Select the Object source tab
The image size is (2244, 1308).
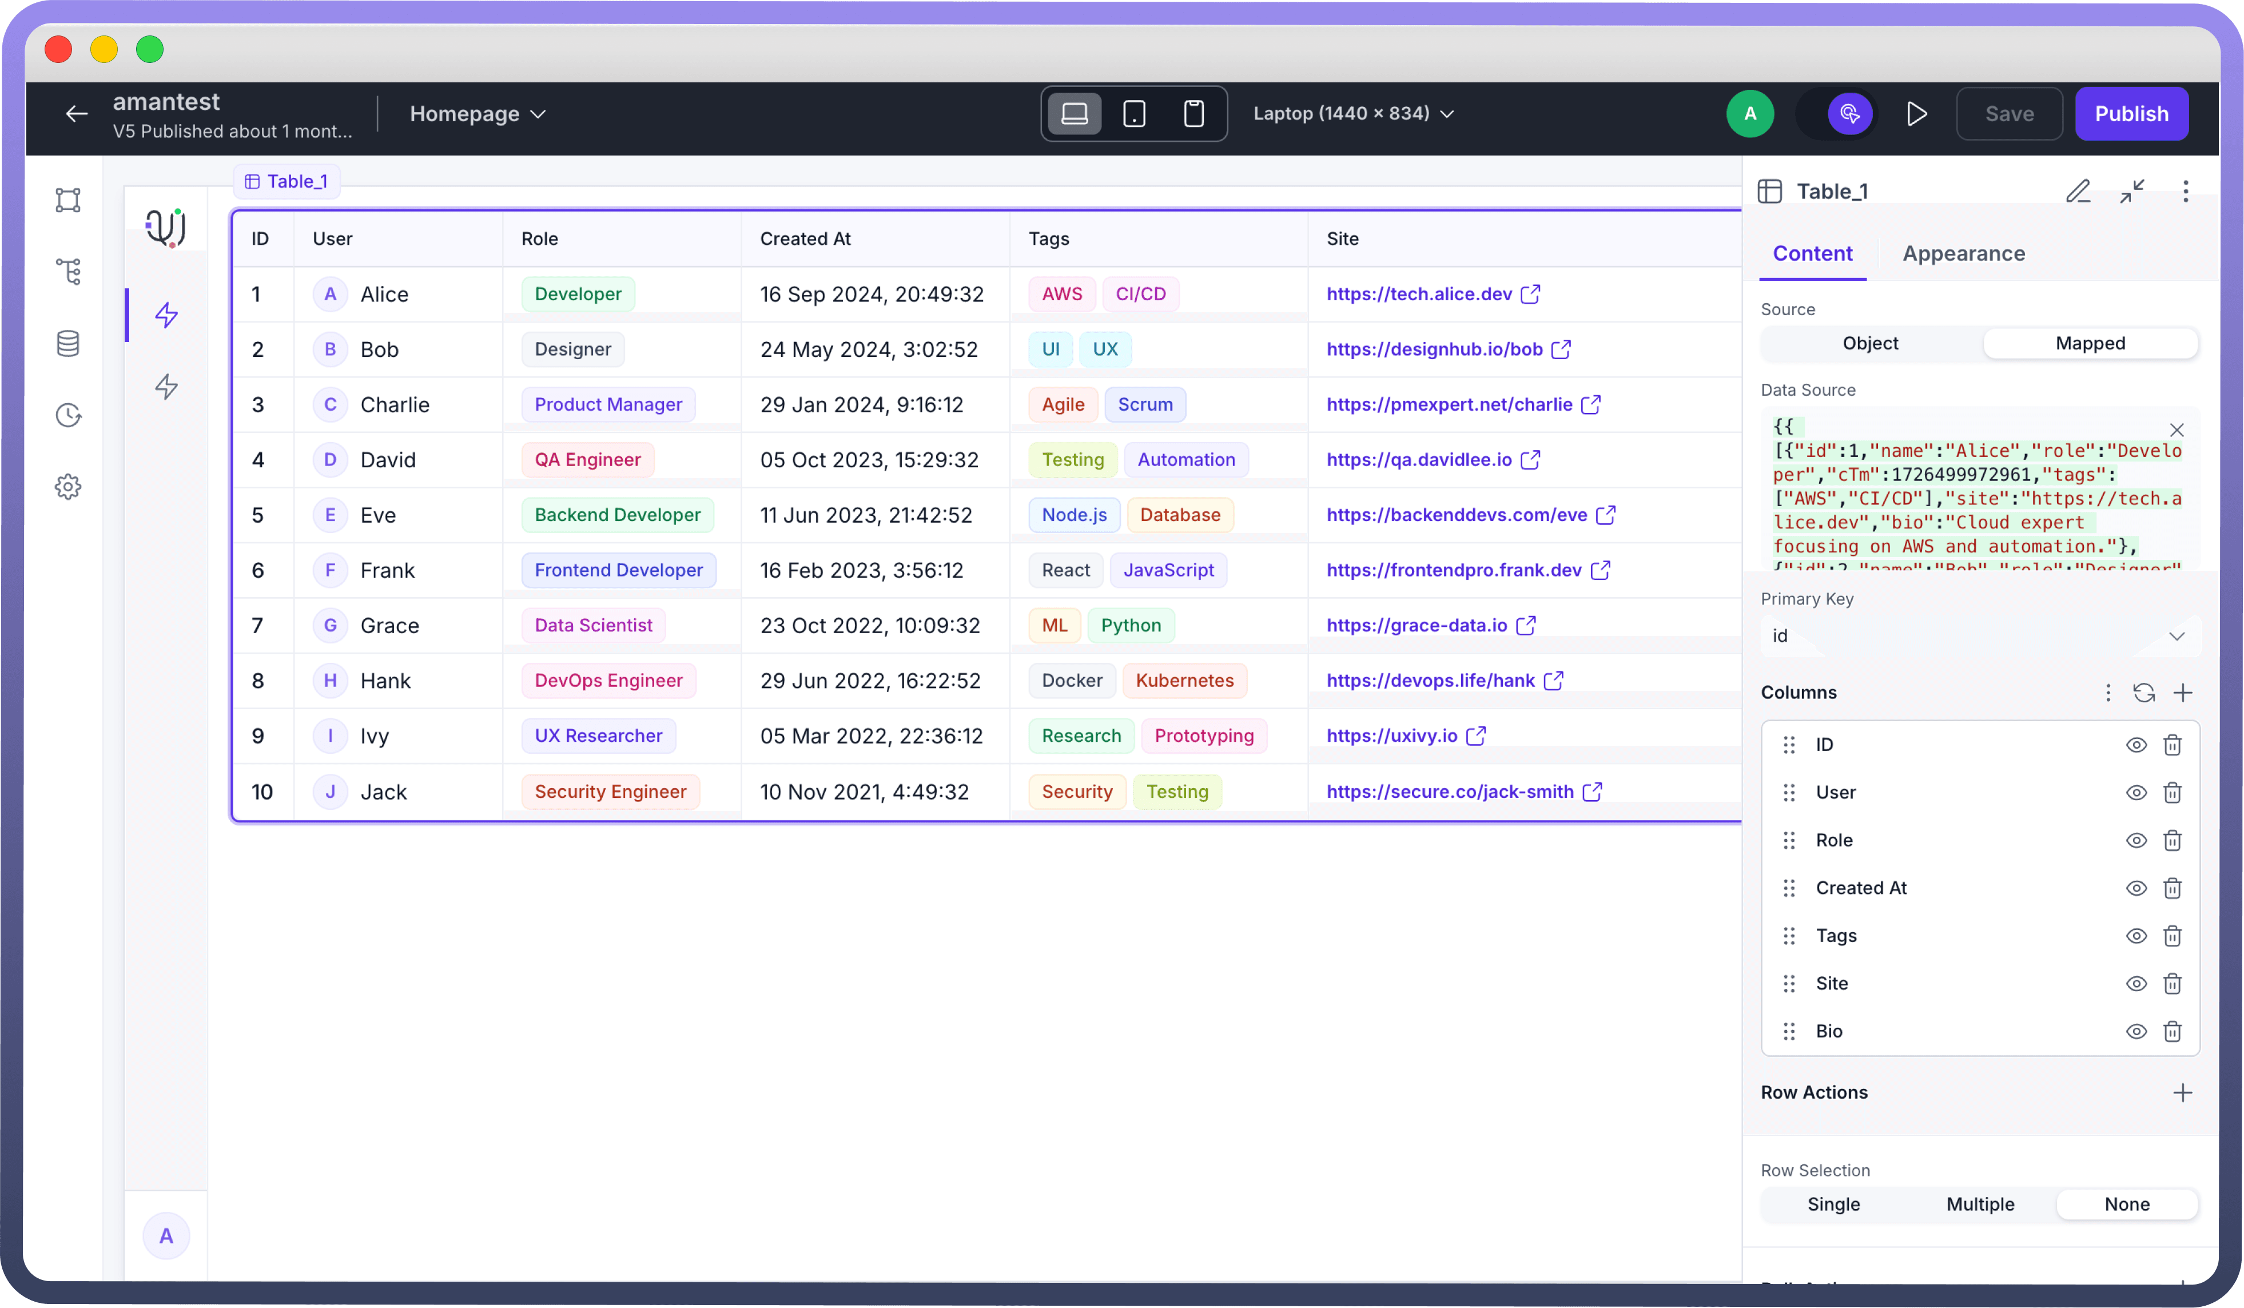(1870, 344)
